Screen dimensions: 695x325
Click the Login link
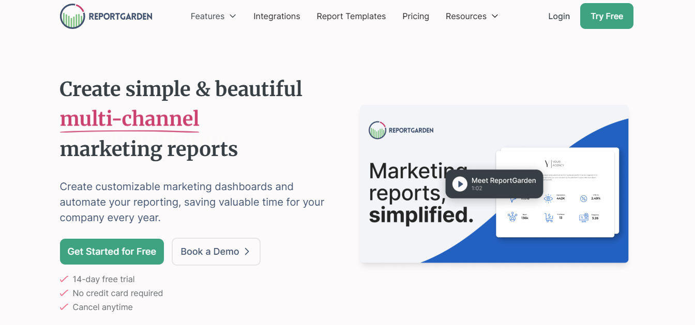(x=558, y=17)
